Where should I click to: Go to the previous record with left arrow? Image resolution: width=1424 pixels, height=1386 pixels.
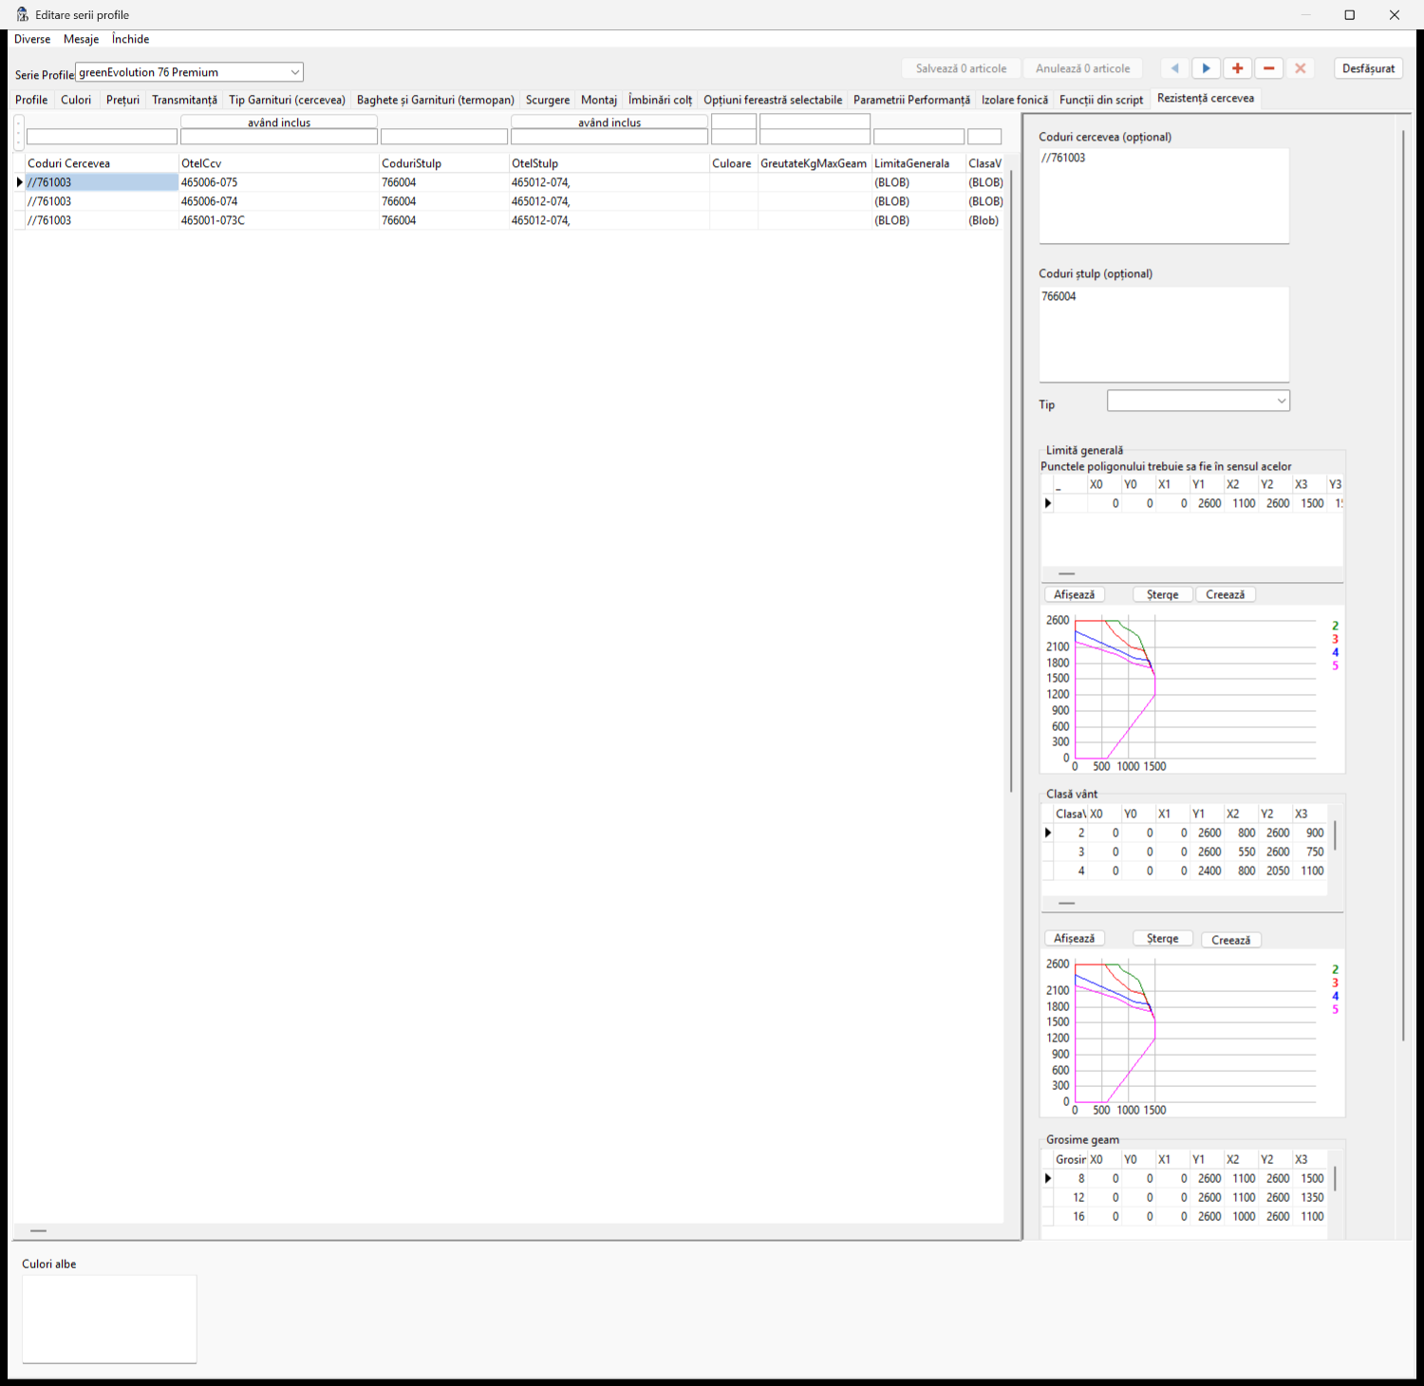(x=1175, y=68)
